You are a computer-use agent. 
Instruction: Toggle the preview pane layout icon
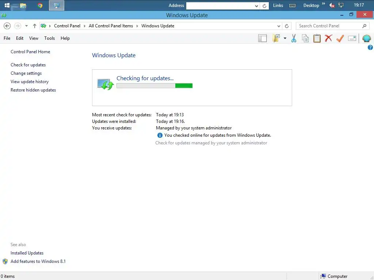(x=262, y=38)
